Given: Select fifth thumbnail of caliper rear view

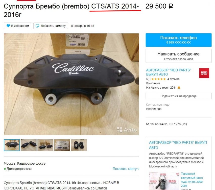Looking at the screenshot, I should pos(79,145).
